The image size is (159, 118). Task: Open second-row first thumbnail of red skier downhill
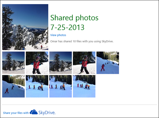point(13,86)
